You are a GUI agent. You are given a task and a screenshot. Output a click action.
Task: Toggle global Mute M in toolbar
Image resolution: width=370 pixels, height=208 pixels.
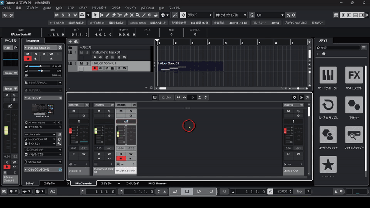[57, 15]
